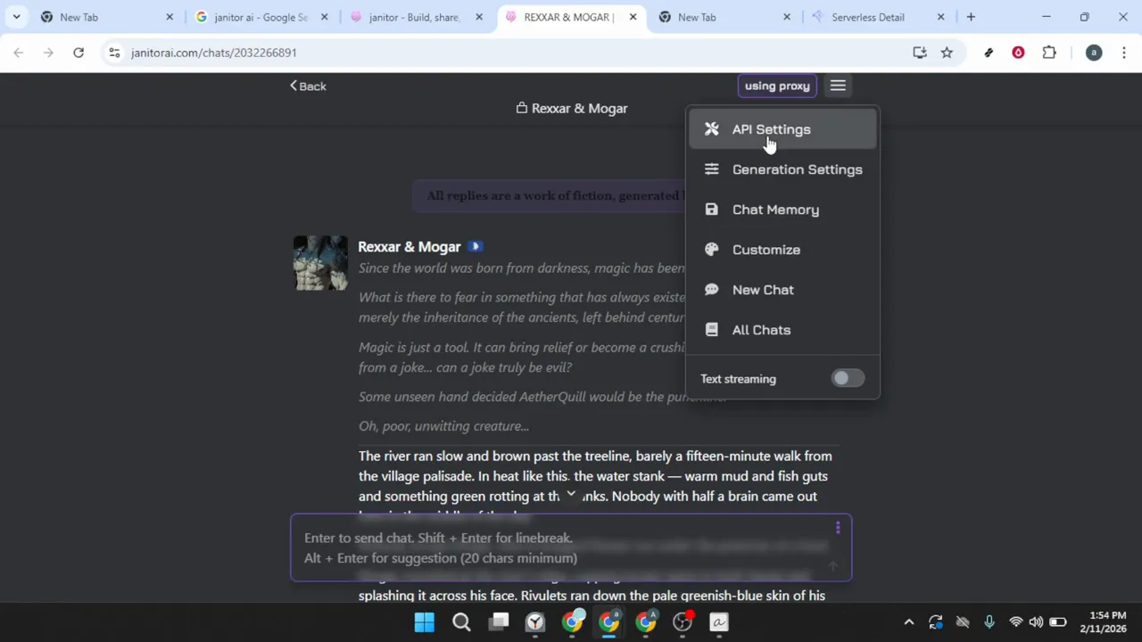
Task: Bookmark this page with star icon
Action: pyautogui.click(x=947, y=53)
